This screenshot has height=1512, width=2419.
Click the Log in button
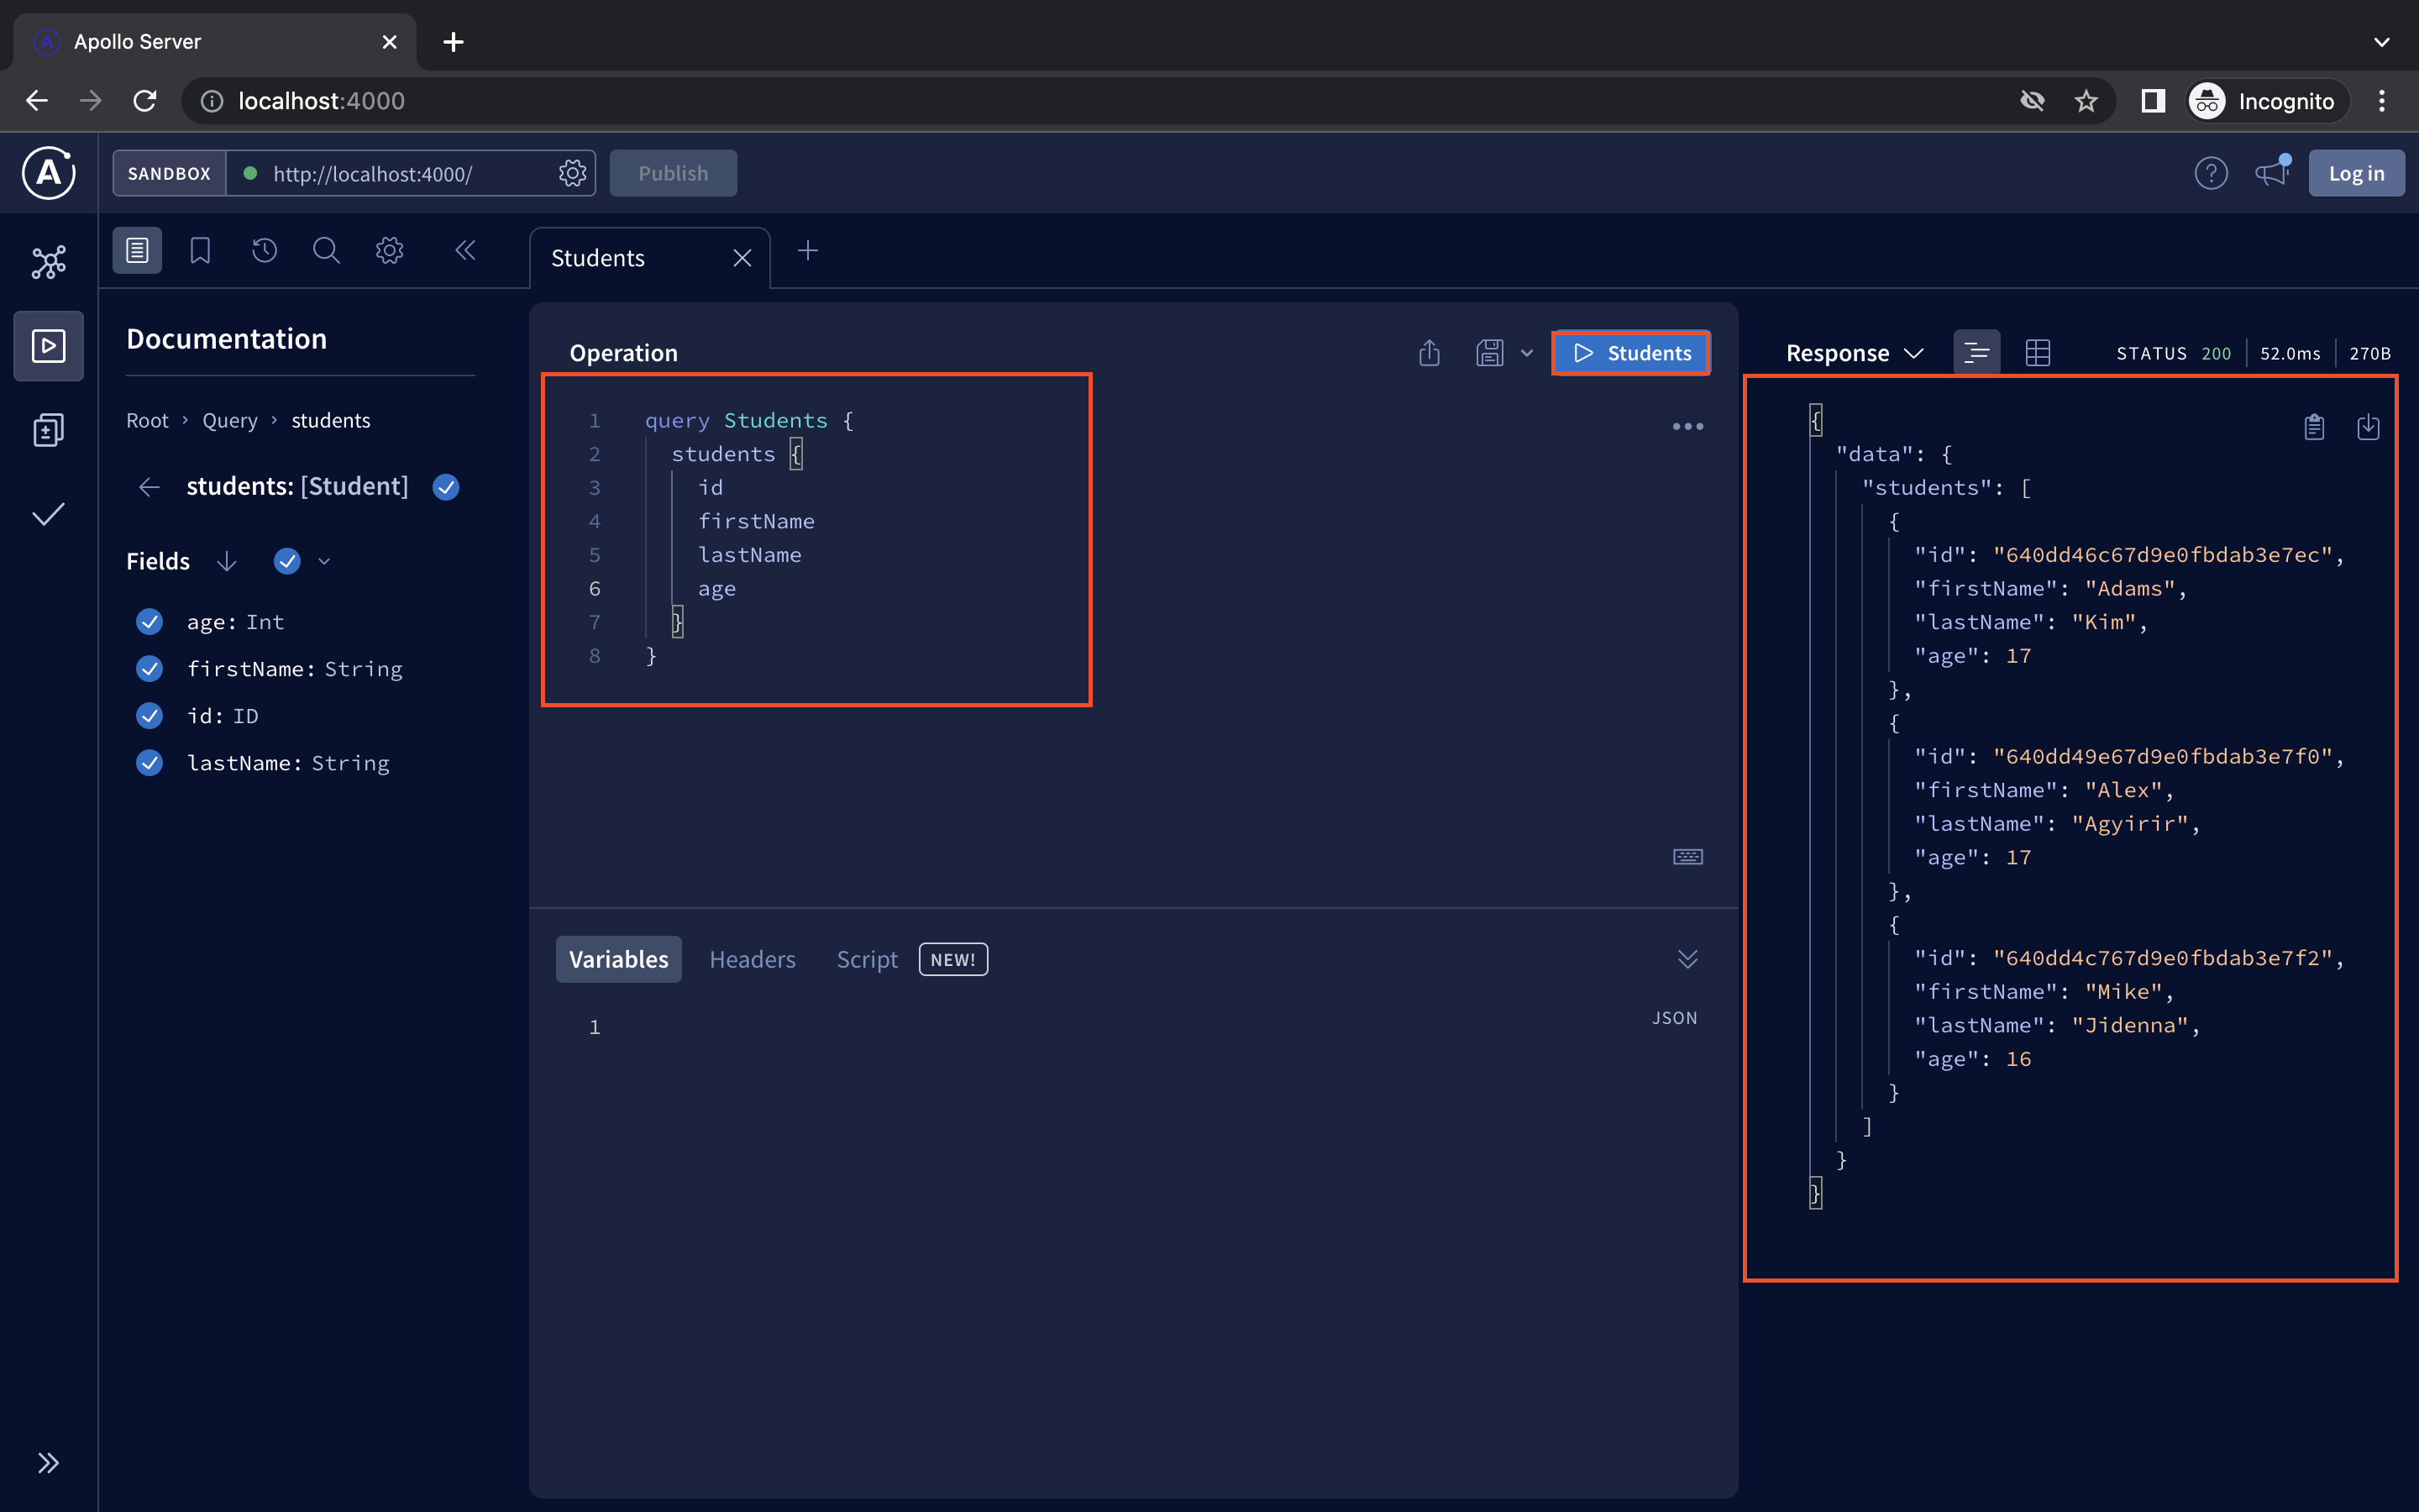[2356, 173]
